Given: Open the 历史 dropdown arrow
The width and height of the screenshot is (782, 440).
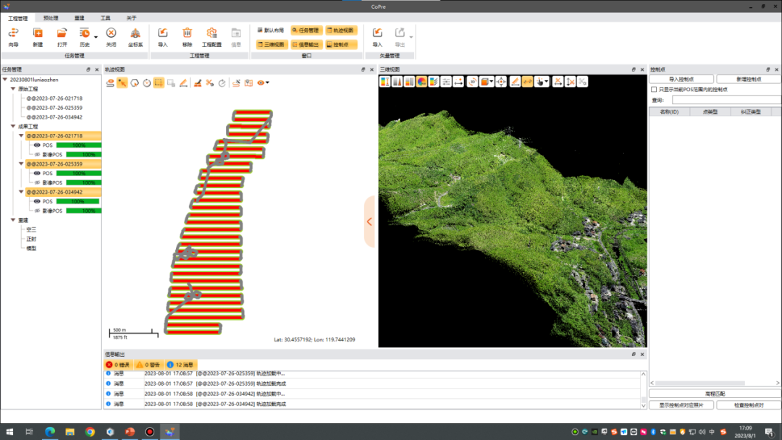Looking at the screenshot, I should (x=96, y=38).
